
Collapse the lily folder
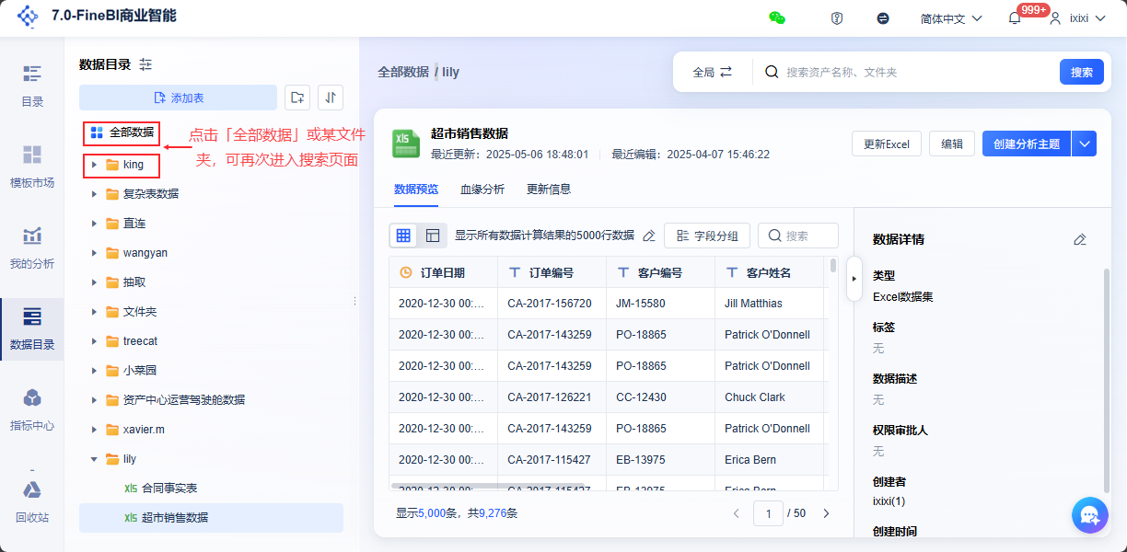(93, 458)
